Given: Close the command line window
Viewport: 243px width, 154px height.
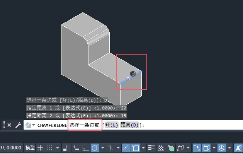Looking at the screenshot, I should click(x=9, y=125).
